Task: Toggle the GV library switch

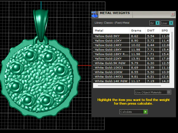Action: pos(155,23)
